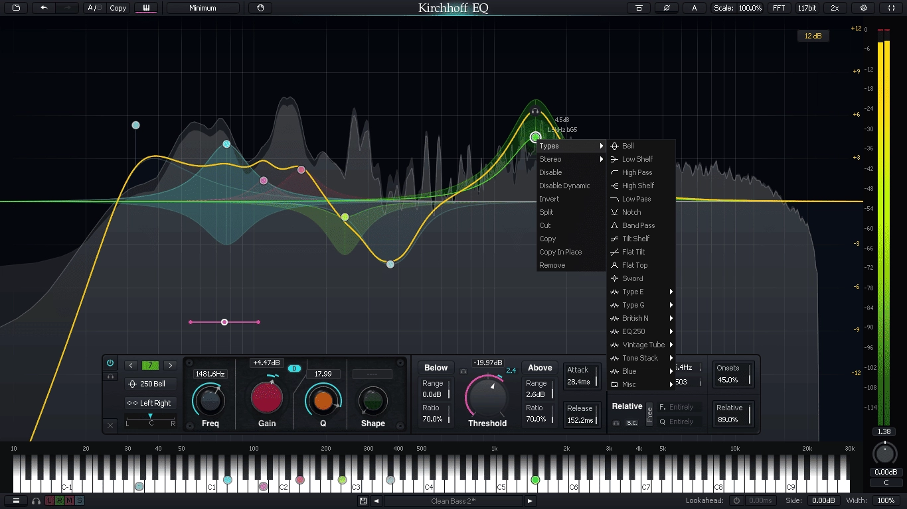Click the Attack 28.4ms field
907x509 pixels.
pyautogui.click(x=582, y=376)
